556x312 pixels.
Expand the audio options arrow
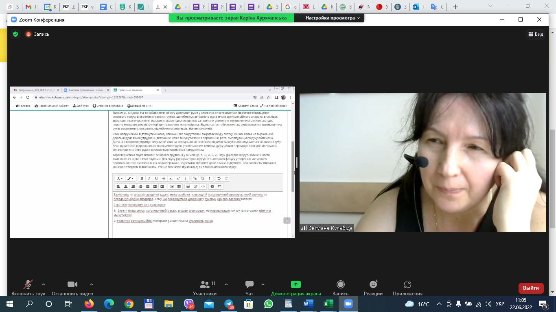click(44, 284)
